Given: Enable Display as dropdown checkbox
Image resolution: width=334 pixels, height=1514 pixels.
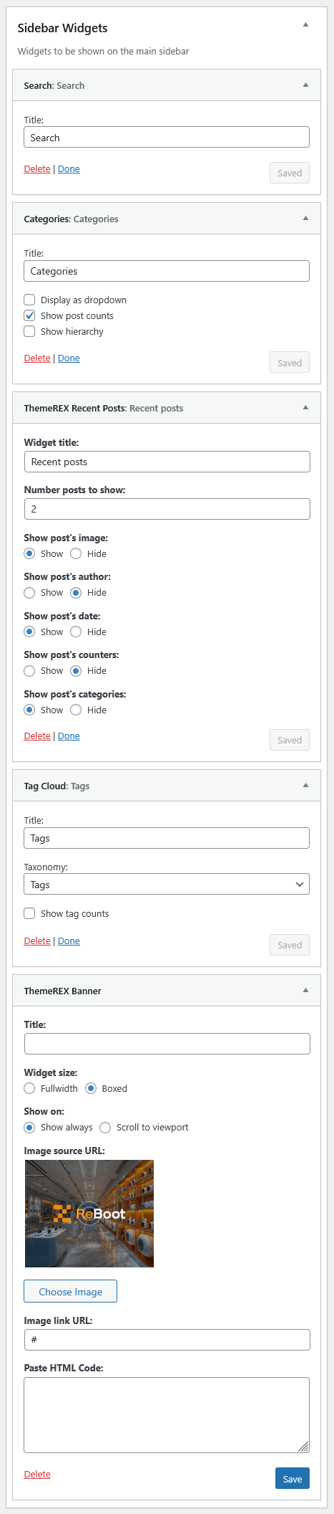Looking at the screenshot, I should click(x=29, y=300).
